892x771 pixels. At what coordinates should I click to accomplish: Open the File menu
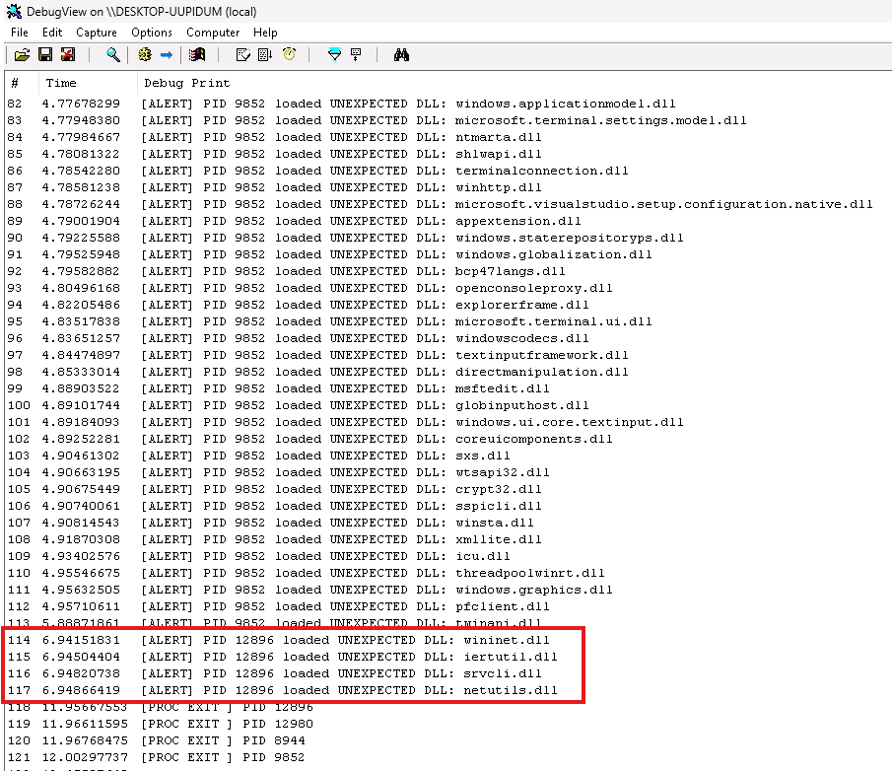coord(20,33)
